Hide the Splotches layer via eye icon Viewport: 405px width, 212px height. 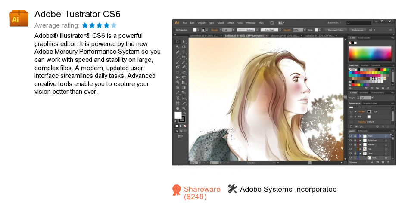pos(351,140)
